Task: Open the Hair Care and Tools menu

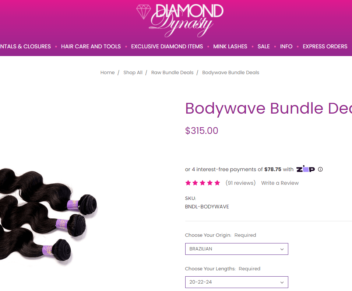Action: pyautogui.click(x=91, y=46)
